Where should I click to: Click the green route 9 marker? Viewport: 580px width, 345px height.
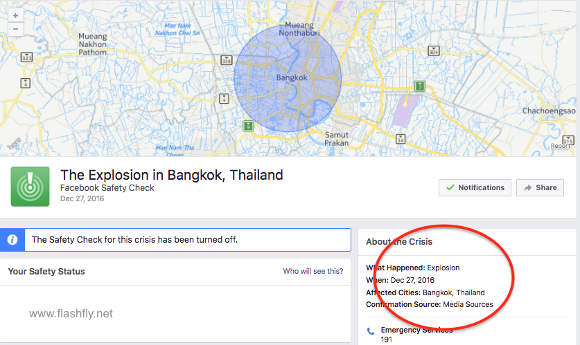pyautogui.click(x=248, y=126)
